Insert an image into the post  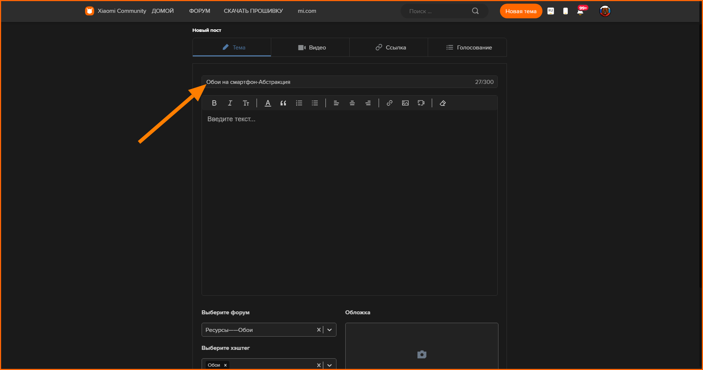click(405, 103)
